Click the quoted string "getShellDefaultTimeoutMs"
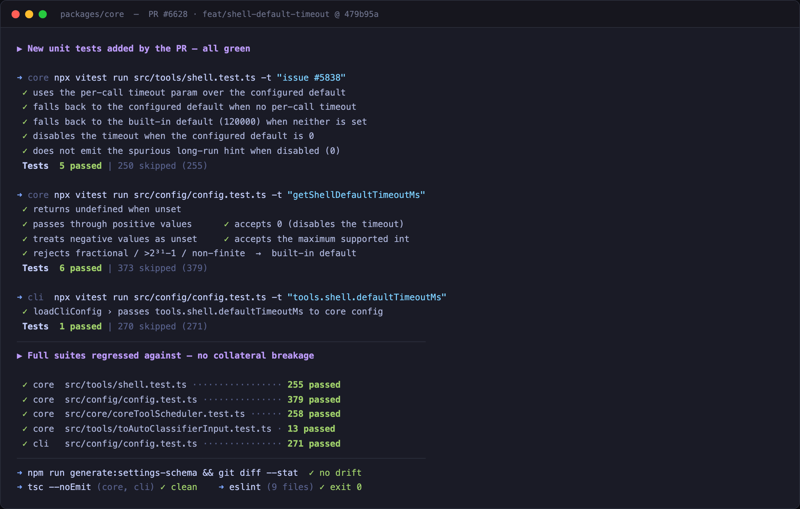800x509 pixels. pyautogui.click(x=356, y=195)
